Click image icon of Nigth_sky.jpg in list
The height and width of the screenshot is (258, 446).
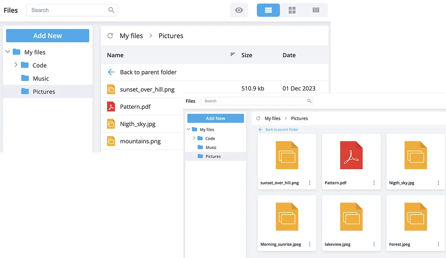111,124
